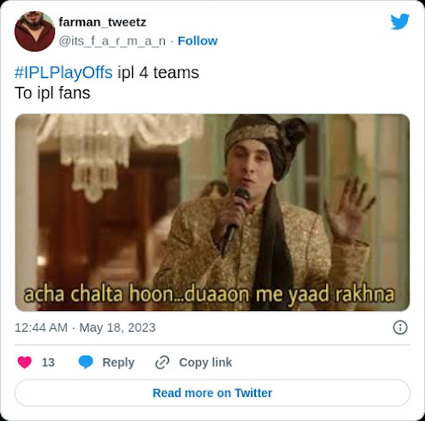
Task: Open the #IPLPlayOffs hashtag
Action: tap(64, 72)
